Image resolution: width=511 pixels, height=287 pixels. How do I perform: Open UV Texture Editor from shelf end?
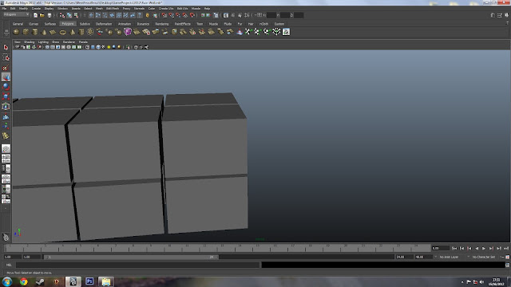pyautogui.click(x=286, y=32)
